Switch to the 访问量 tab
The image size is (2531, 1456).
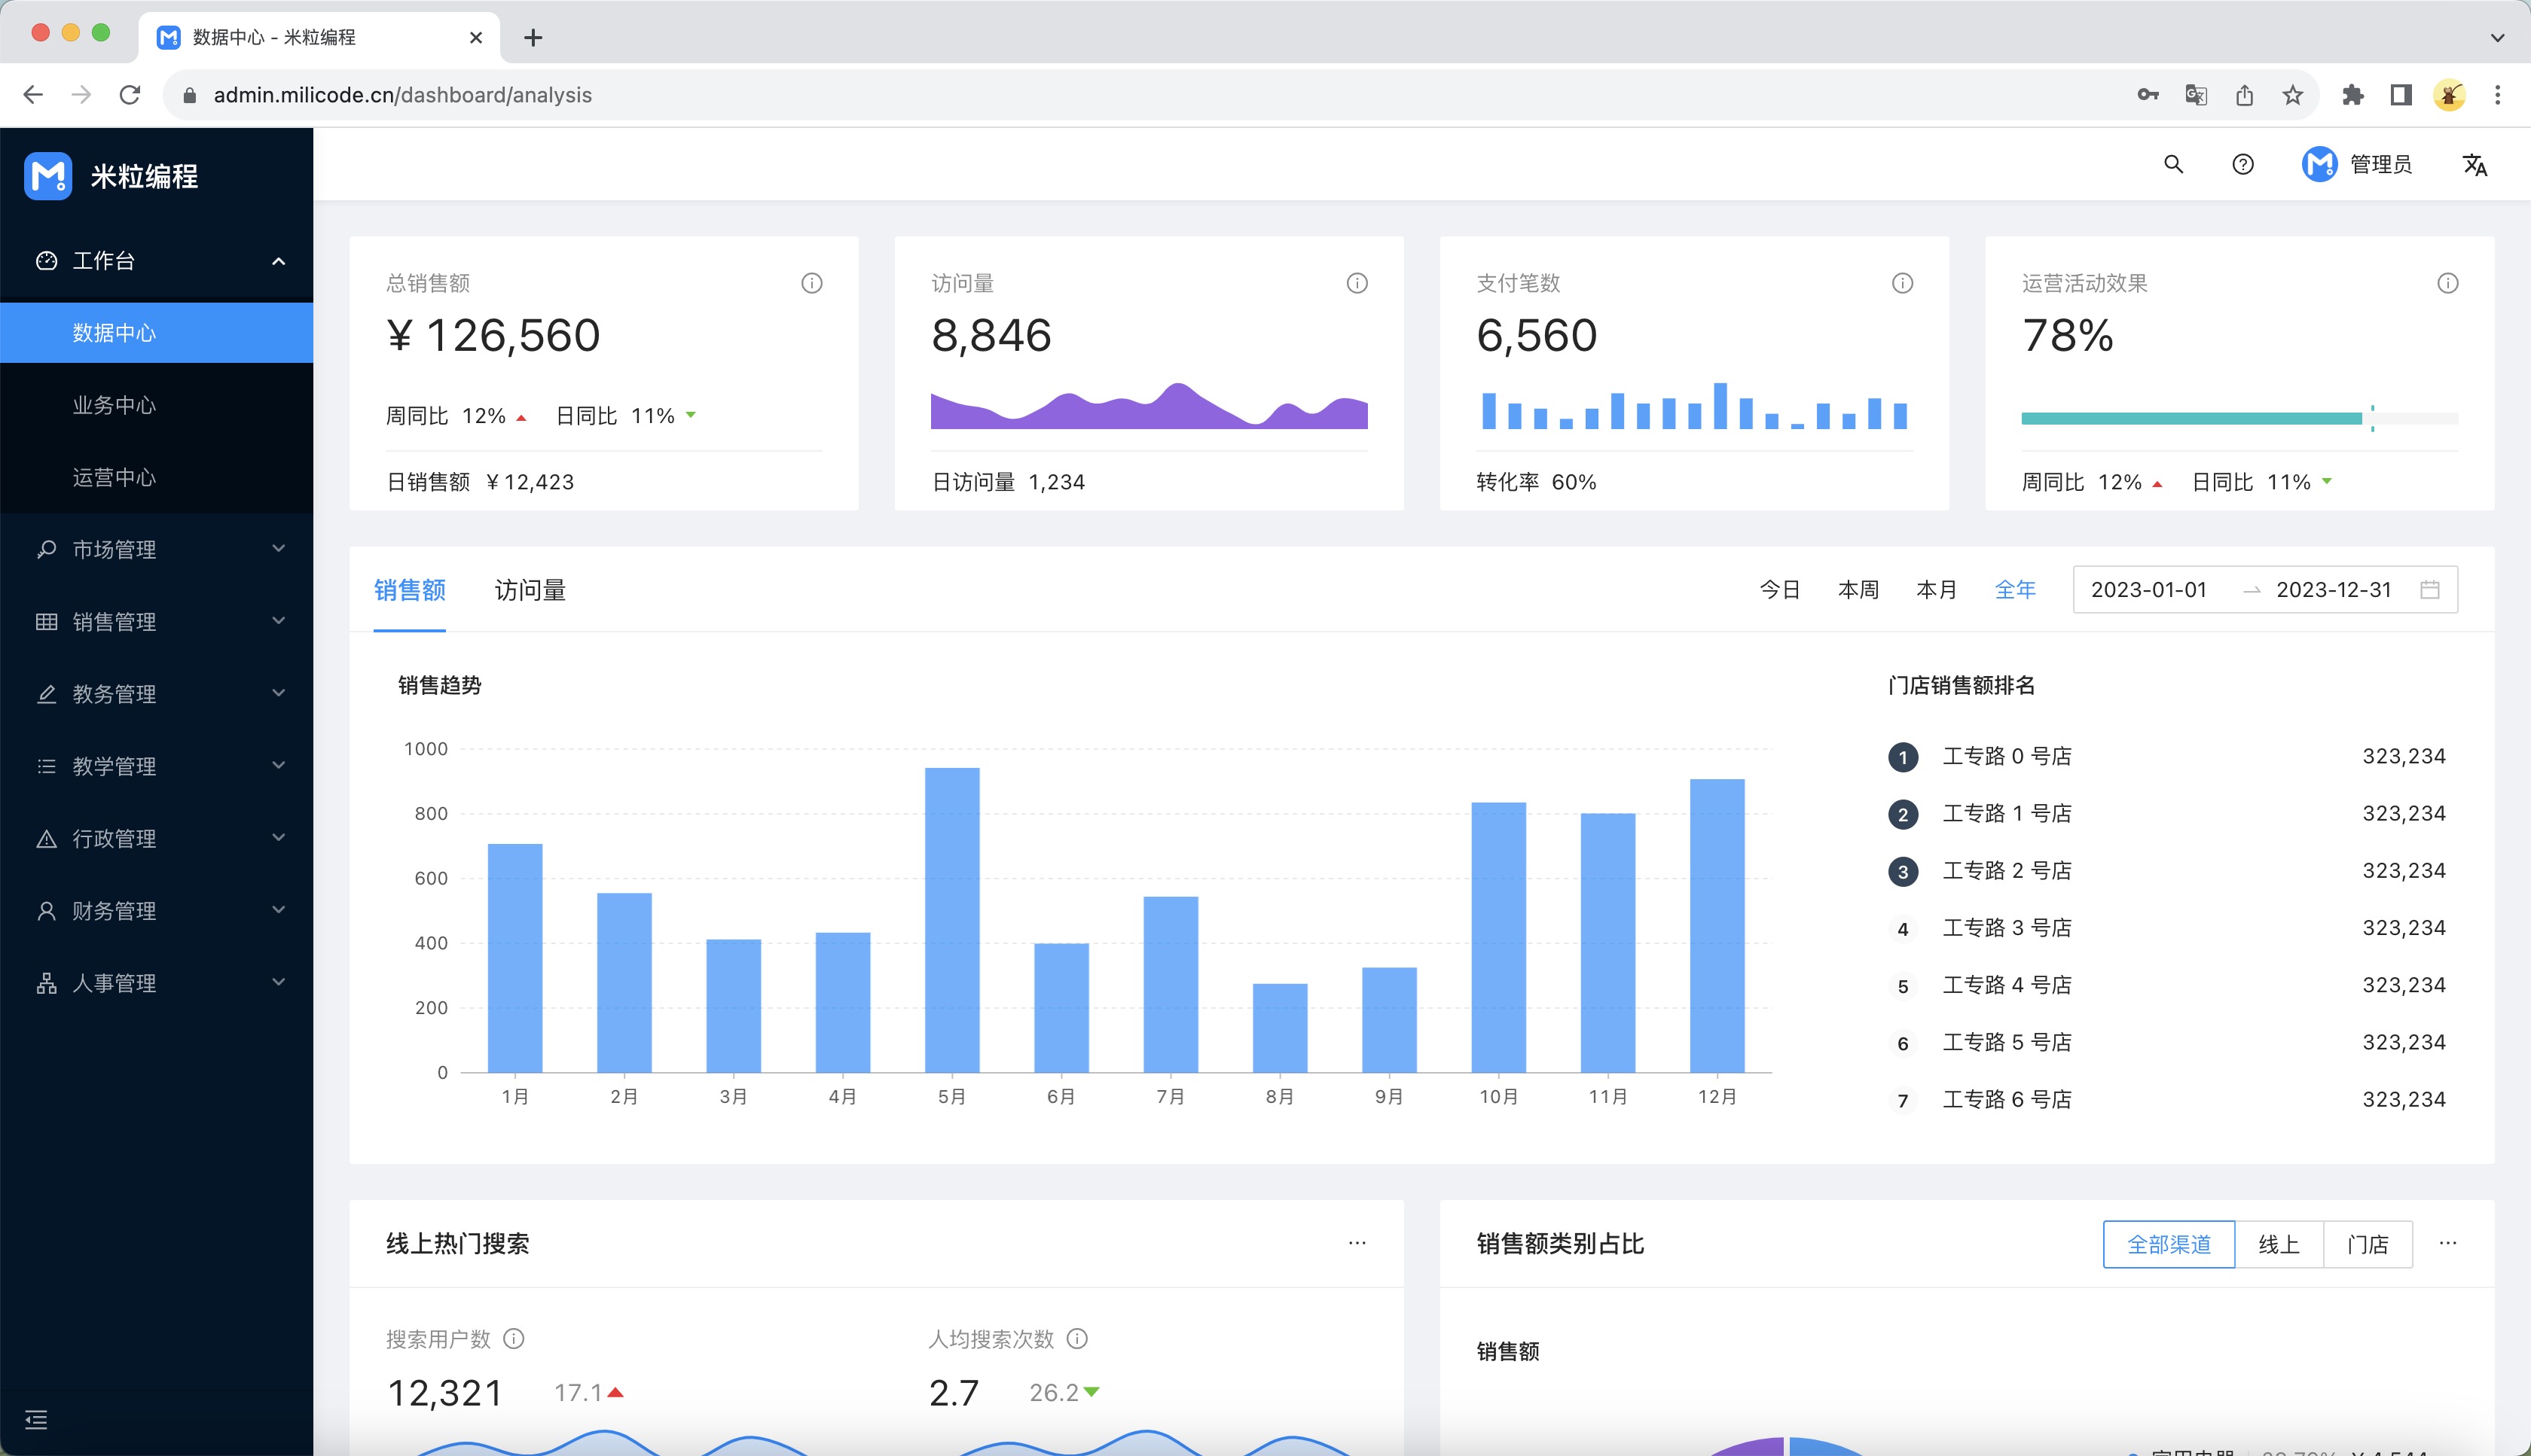(x=530, y=590)
